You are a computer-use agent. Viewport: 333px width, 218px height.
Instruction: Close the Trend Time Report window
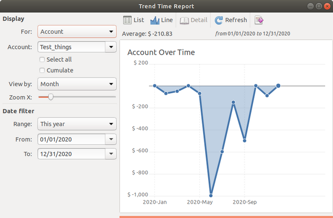327,6
